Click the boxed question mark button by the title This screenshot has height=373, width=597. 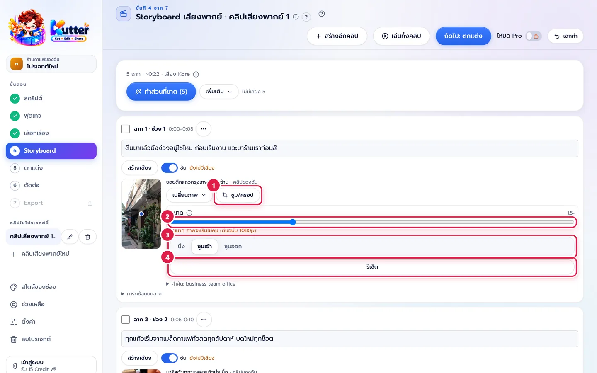(x=306, y=17)
